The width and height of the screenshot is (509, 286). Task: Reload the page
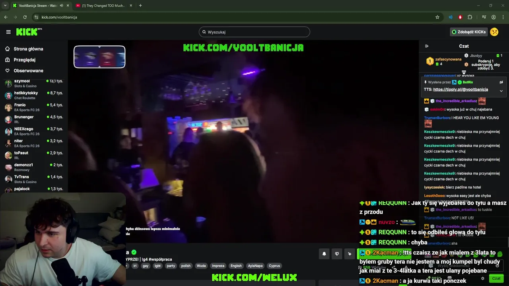point(25,17)
